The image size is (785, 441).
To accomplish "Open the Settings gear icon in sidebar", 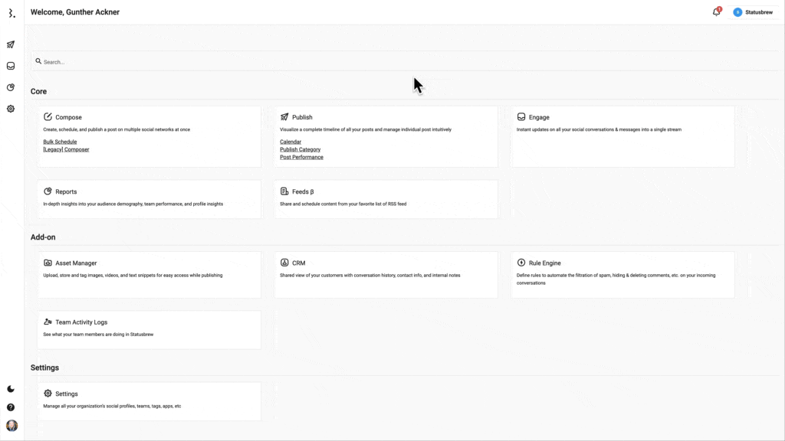I will (11, 109).
